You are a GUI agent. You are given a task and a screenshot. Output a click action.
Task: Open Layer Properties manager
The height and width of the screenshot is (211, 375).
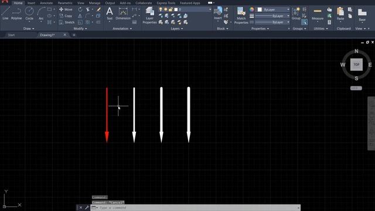(x=149, y=15)
